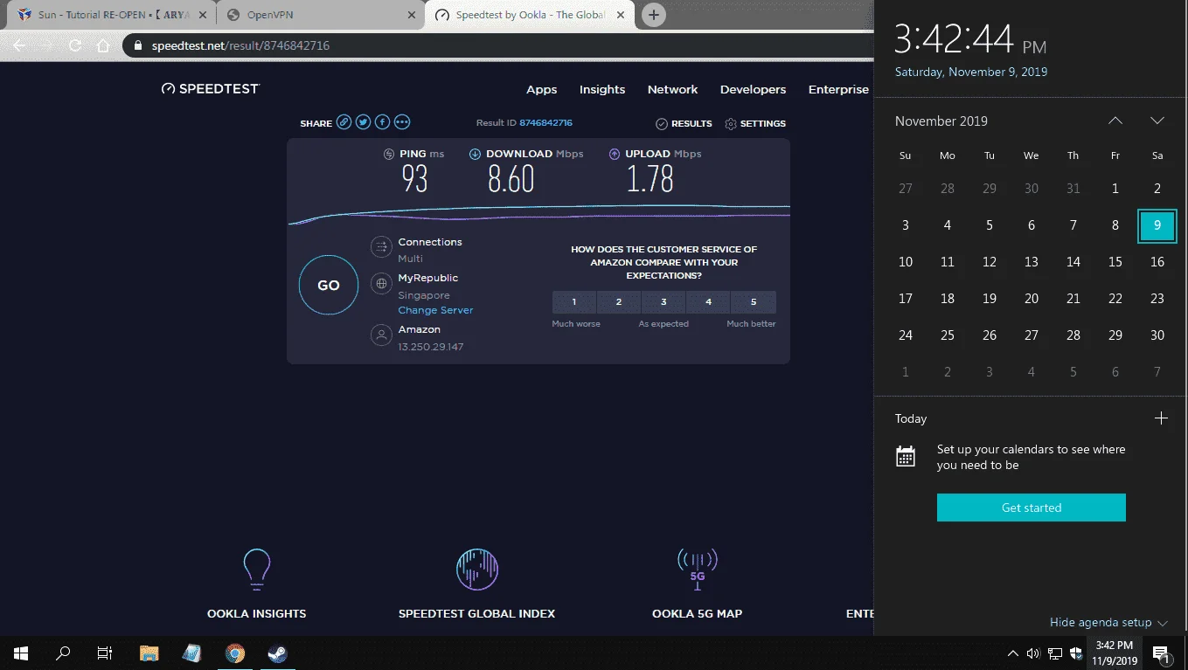Open the Ookla Insights lightbulb icon
The height and width of the screenshot is (670, 1188).
[x=257, y=570]
